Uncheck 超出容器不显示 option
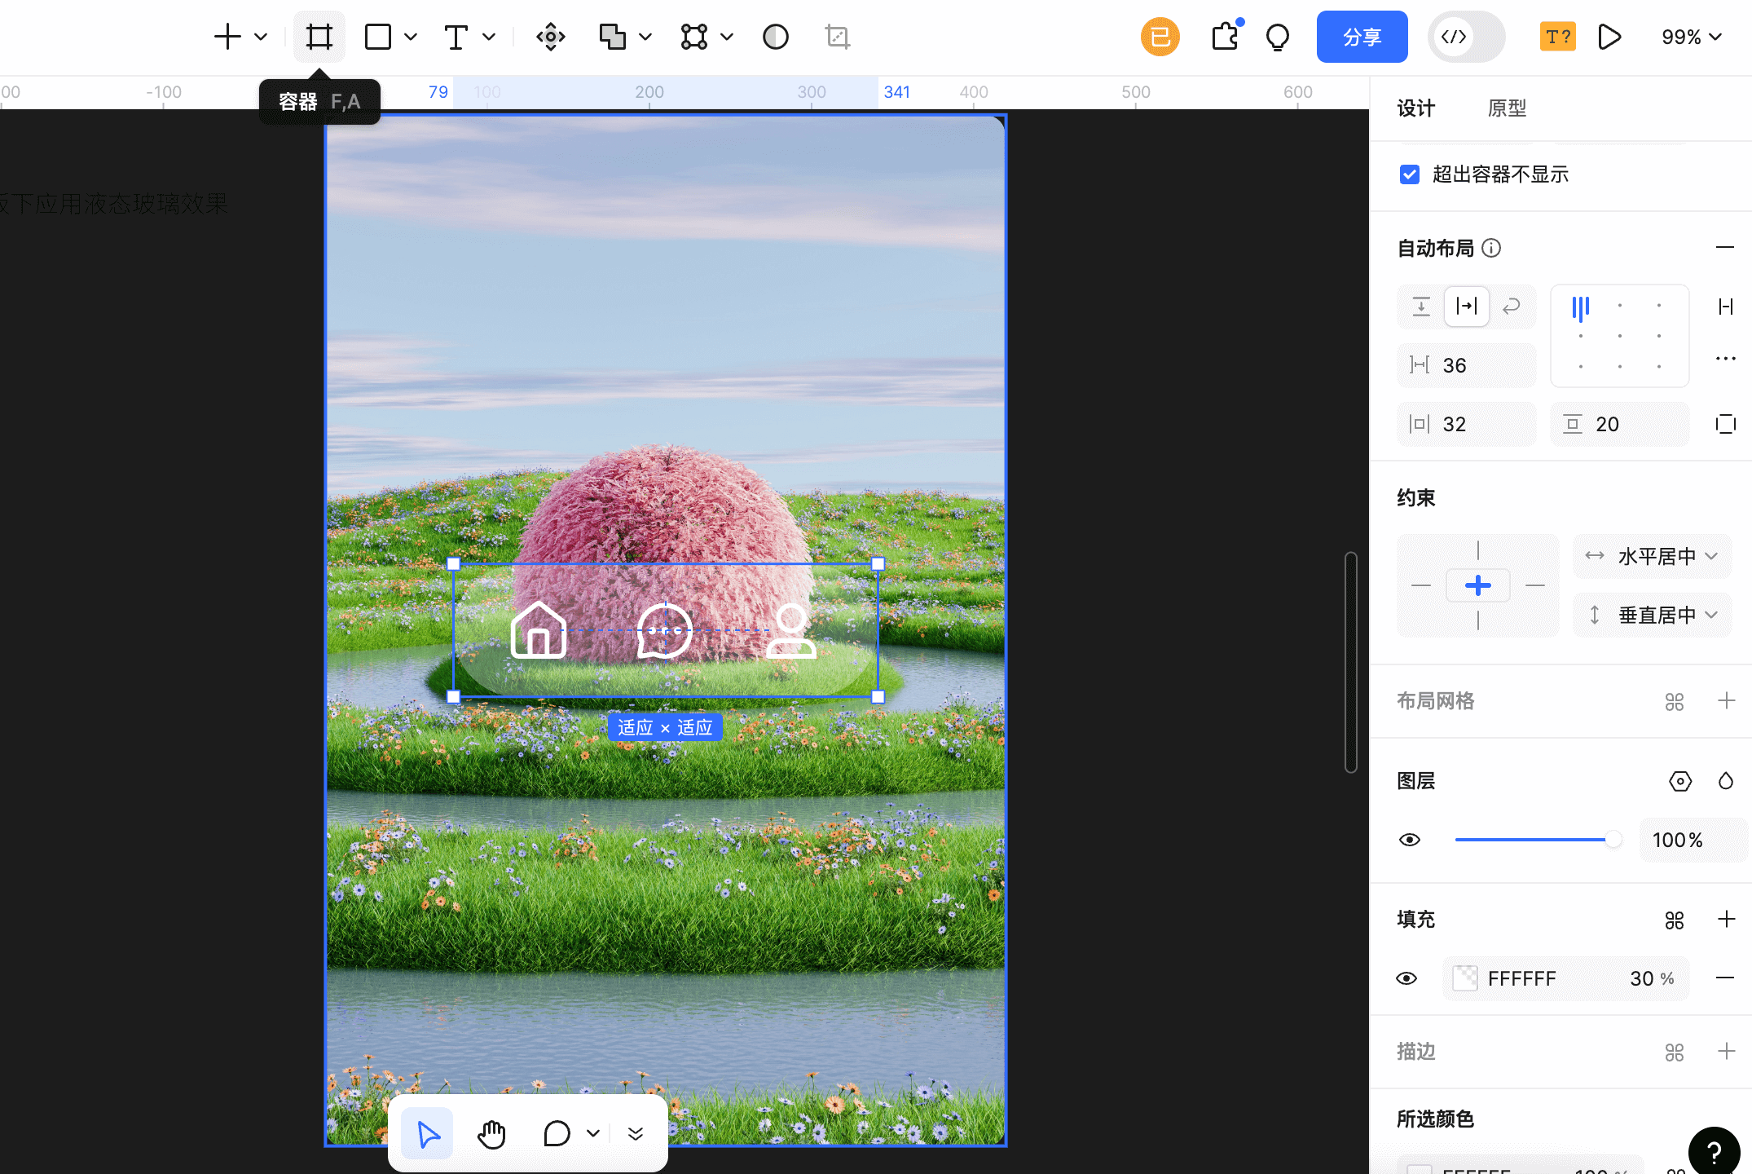 (x=1411, y=174)
